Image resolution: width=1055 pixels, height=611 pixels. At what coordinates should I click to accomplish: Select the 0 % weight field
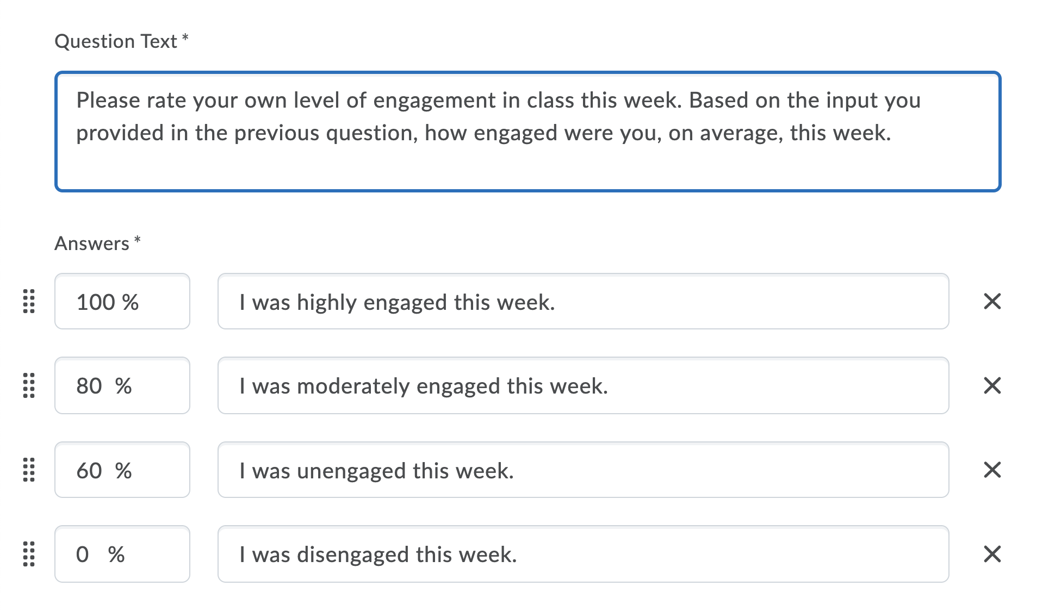tap(122, 554)
